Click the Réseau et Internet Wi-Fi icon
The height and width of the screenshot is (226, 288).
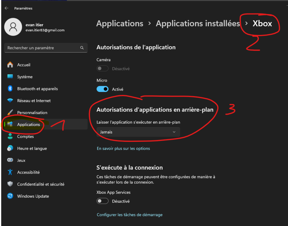[x=10, y=101]
